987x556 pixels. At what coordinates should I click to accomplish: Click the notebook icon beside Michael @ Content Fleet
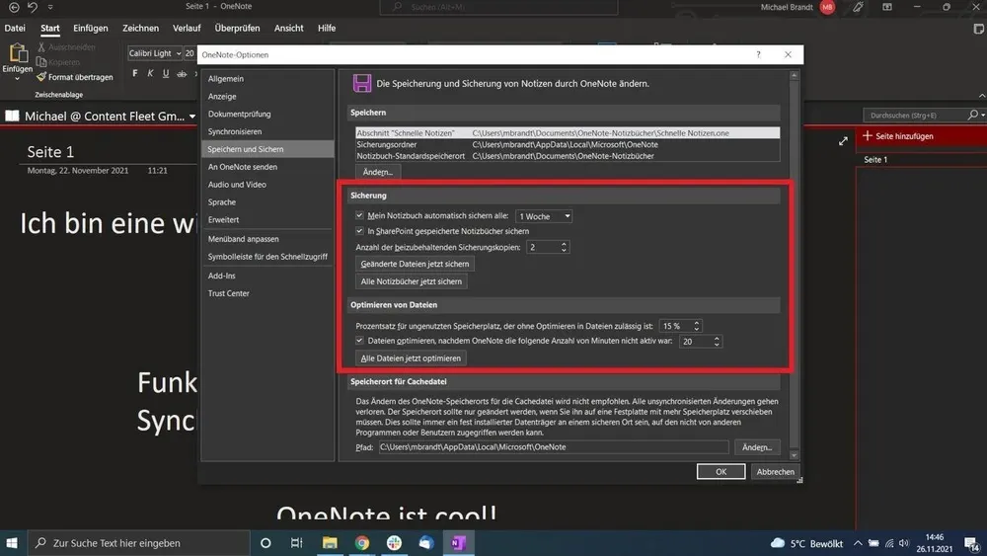pos(12,116)
